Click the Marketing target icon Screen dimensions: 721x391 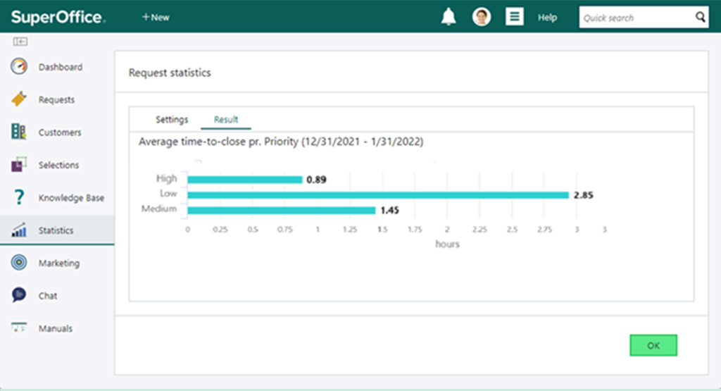click(19, 262)
